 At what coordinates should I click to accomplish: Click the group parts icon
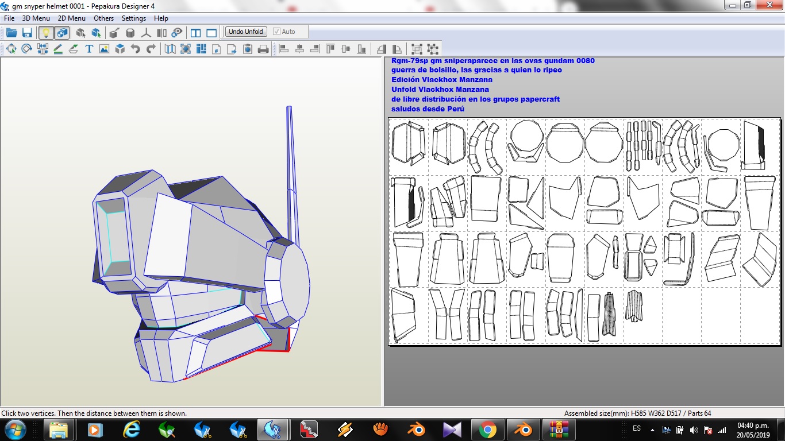[417, 49]
